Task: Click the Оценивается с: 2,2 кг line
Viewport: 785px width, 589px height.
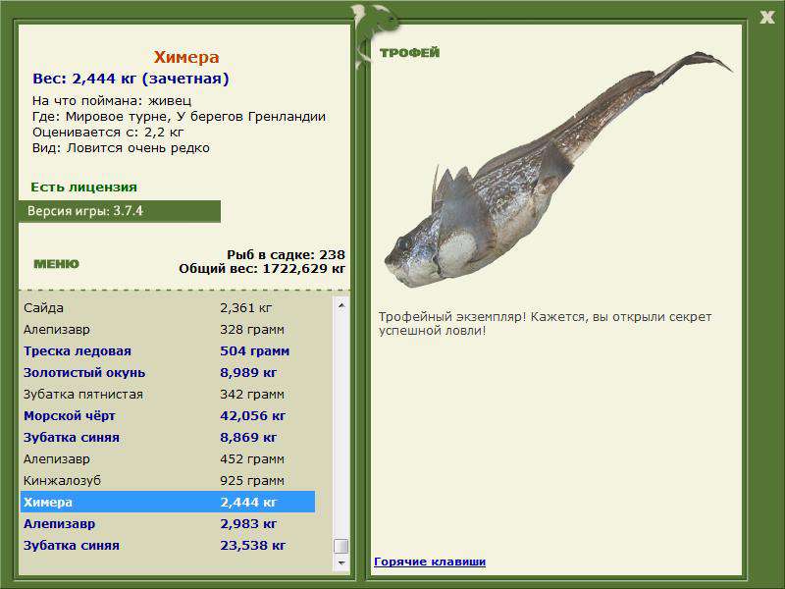Action: [108, 133]
